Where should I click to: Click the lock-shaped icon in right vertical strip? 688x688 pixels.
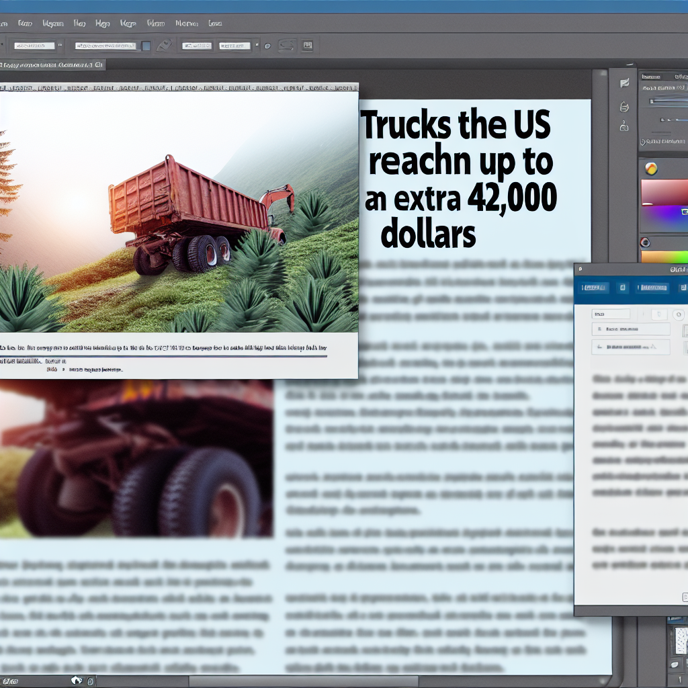[624, 128]
